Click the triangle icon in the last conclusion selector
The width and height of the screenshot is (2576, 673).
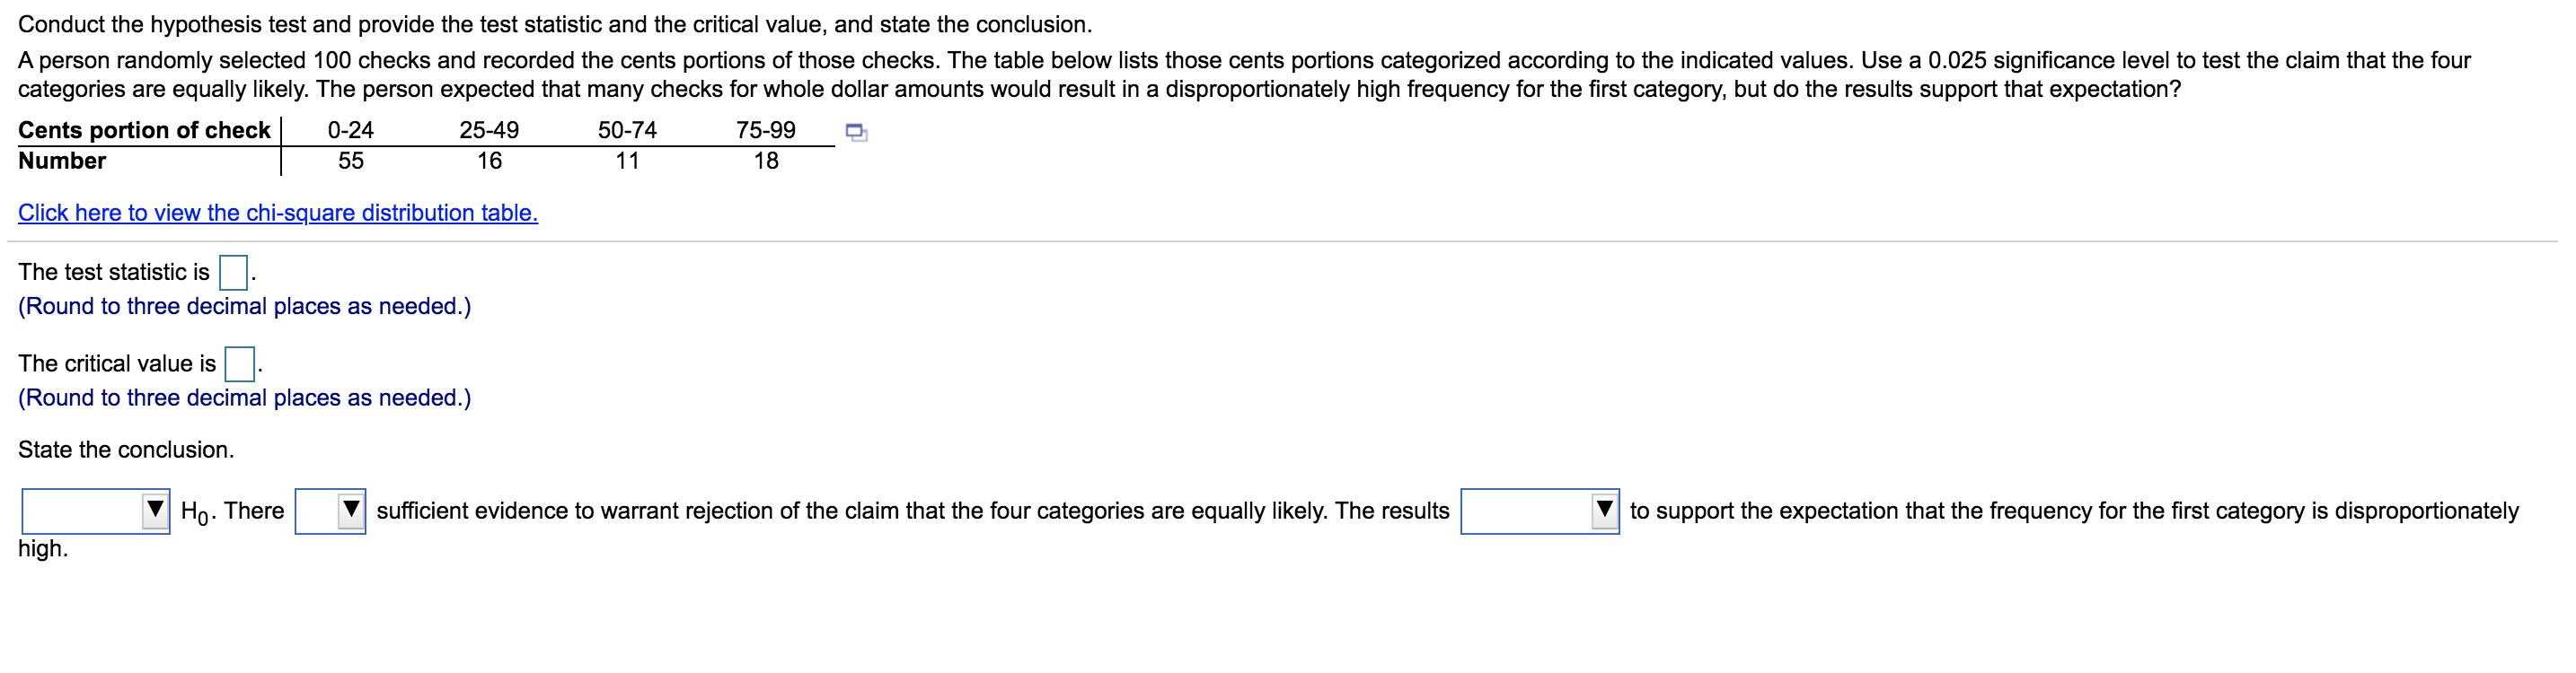1605,510
